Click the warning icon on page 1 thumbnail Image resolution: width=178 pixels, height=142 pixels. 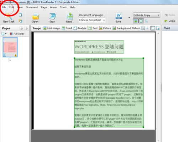click(16, 55)
